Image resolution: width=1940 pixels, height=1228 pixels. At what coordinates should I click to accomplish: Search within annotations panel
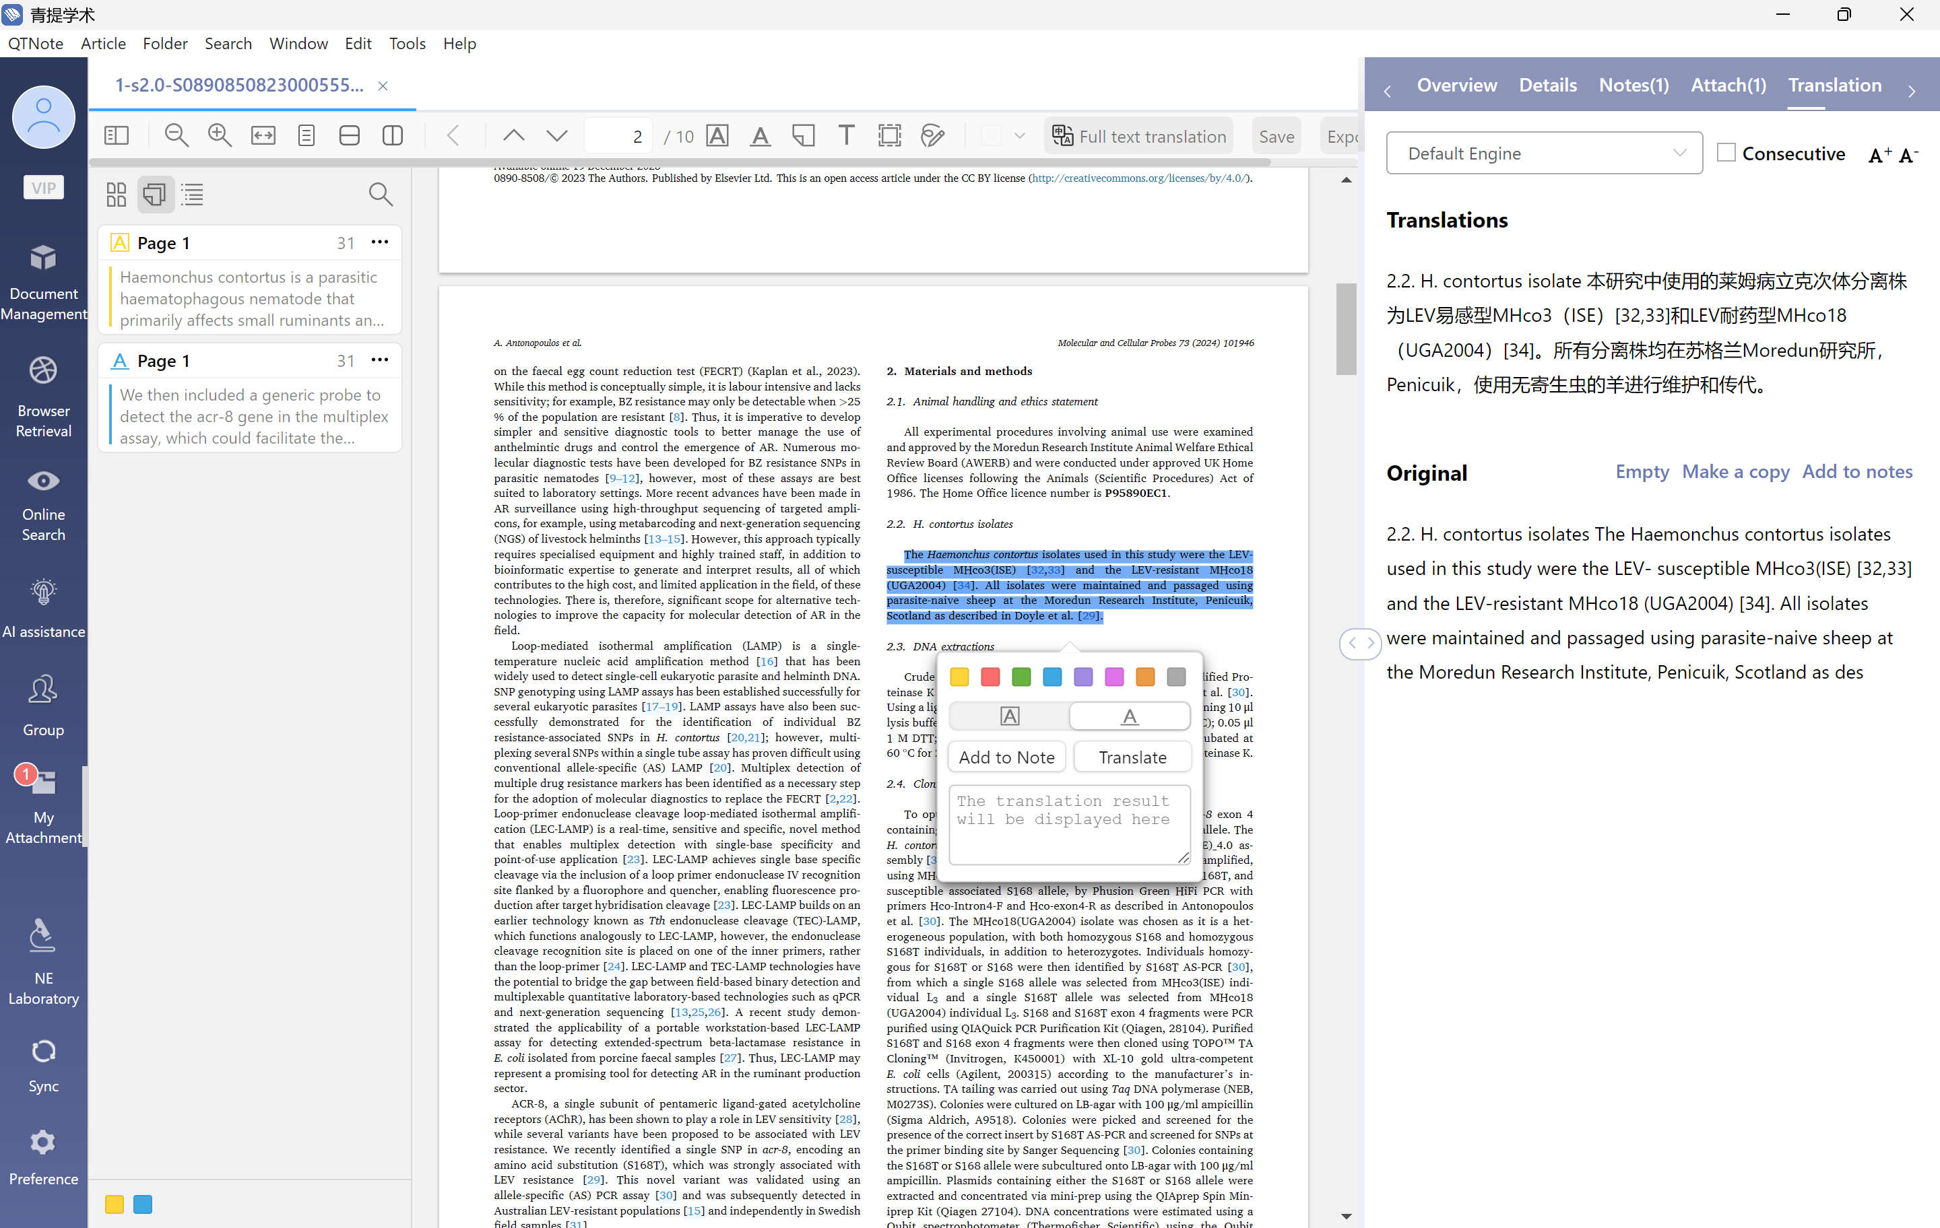[x=381, y=194]
